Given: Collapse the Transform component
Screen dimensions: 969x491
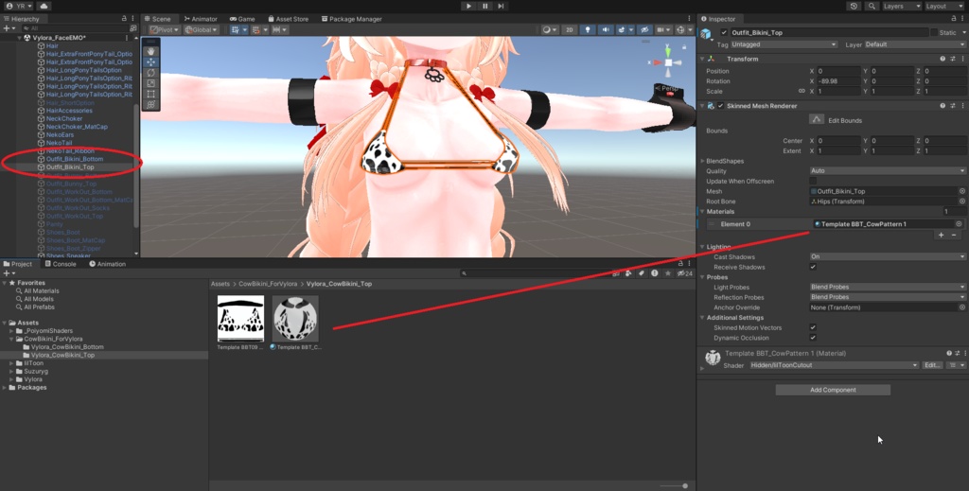Looking at the screenshot, I should pos(703,59).
